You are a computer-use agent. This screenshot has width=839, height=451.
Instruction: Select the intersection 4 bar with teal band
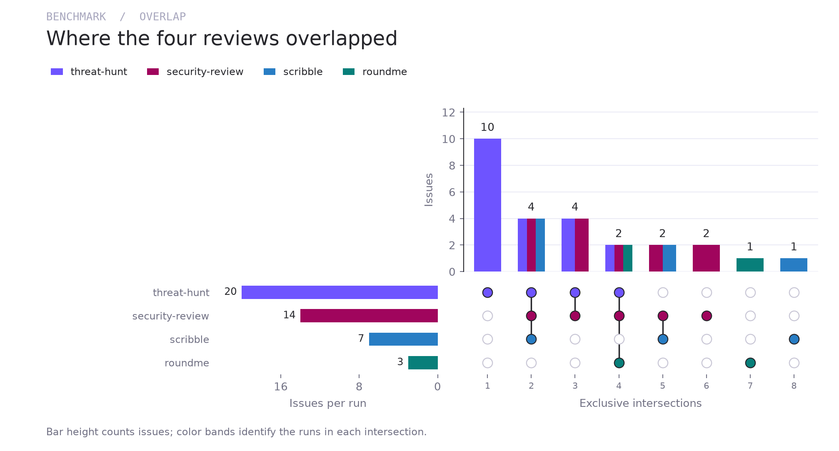tap(619, 258)
